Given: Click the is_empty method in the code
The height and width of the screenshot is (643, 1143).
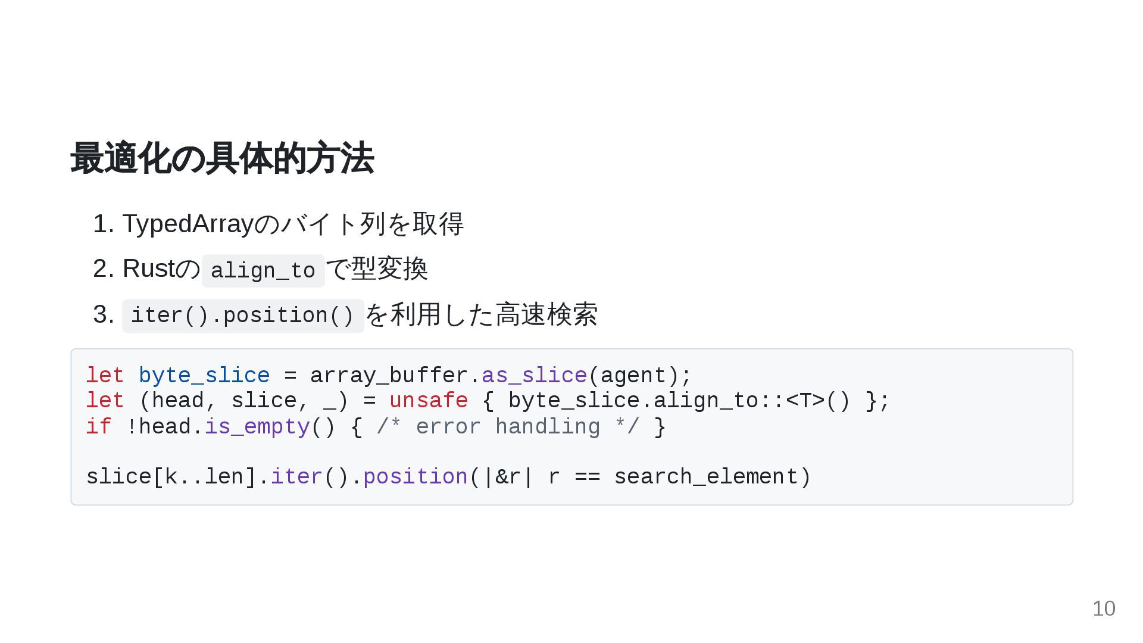Looking at the screenshot, I should 257,427.
